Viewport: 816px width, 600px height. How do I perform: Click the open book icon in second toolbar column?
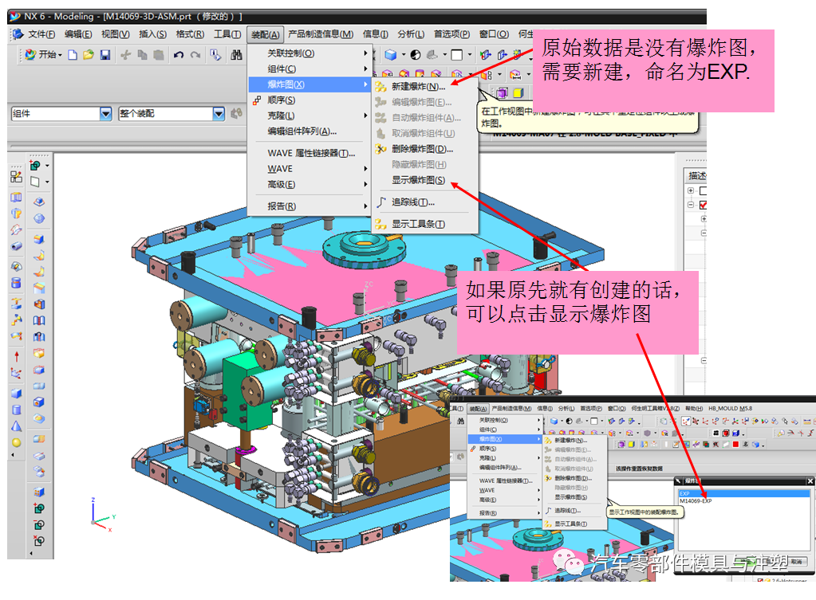pyautogui.click(x=39, y=320)
